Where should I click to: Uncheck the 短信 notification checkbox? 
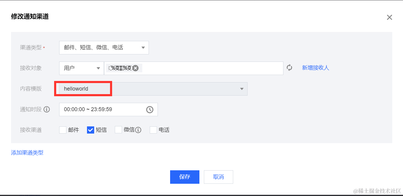coord(90,130)
